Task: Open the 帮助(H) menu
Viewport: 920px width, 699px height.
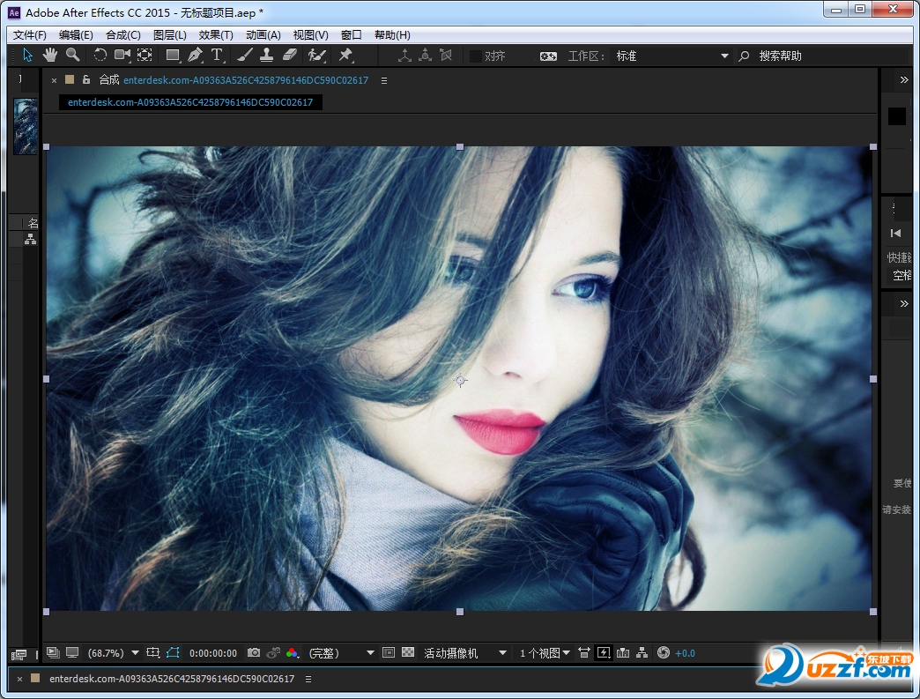Action: click(392, 35)
